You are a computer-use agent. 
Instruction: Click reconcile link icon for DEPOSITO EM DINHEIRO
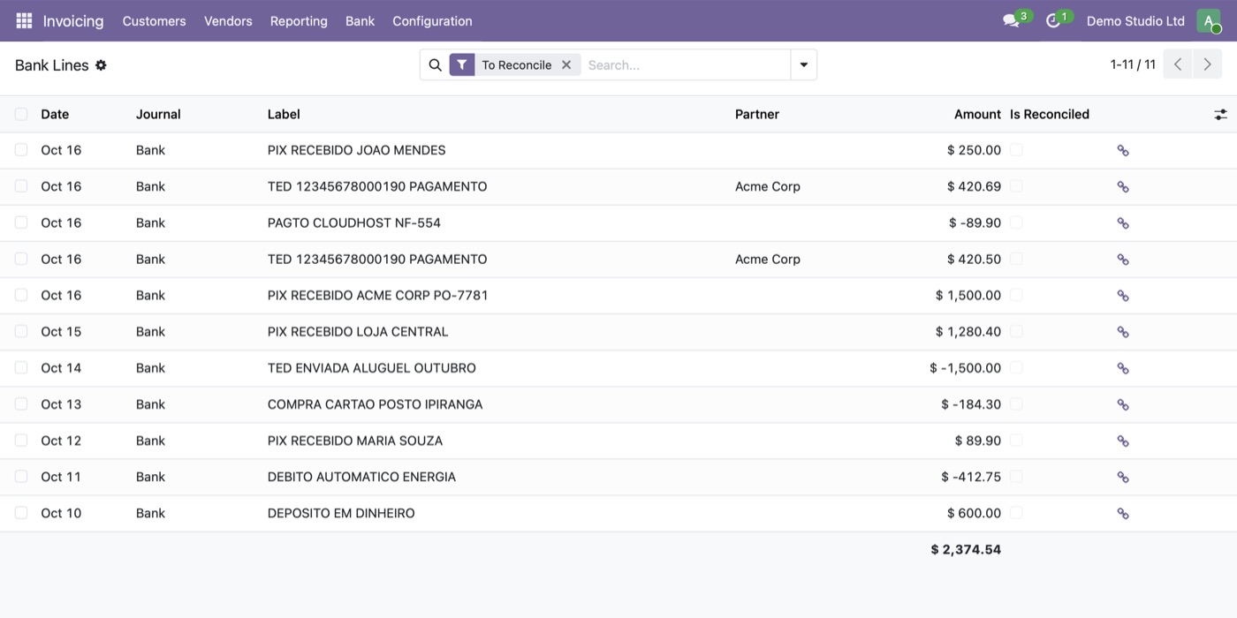click(1123, 513)
